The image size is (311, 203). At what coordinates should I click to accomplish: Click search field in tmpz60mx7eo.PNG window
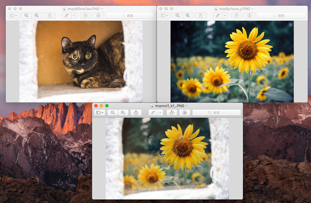click(130, 16)
